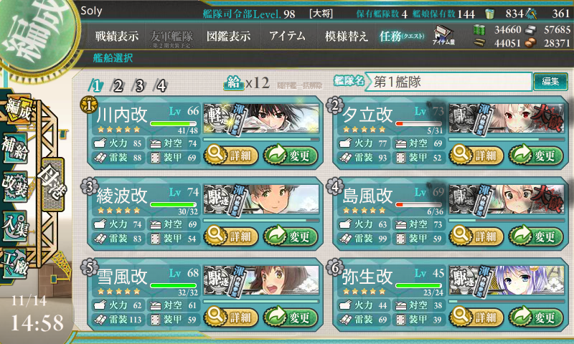The image size is (574, 344).
Task: Open the 工廠 factory sidebar icon
Action: [15, 264]
